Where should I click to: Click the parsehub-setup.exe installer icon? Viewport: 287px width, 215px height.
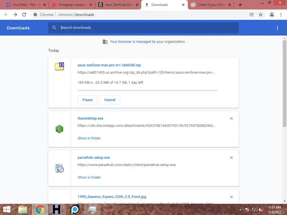(59, 168)
